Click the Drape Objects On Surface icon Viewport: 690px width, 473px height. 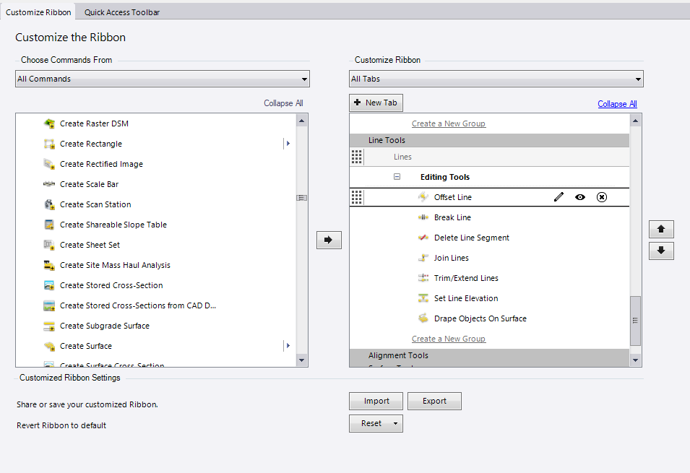[x=423, y=318]
